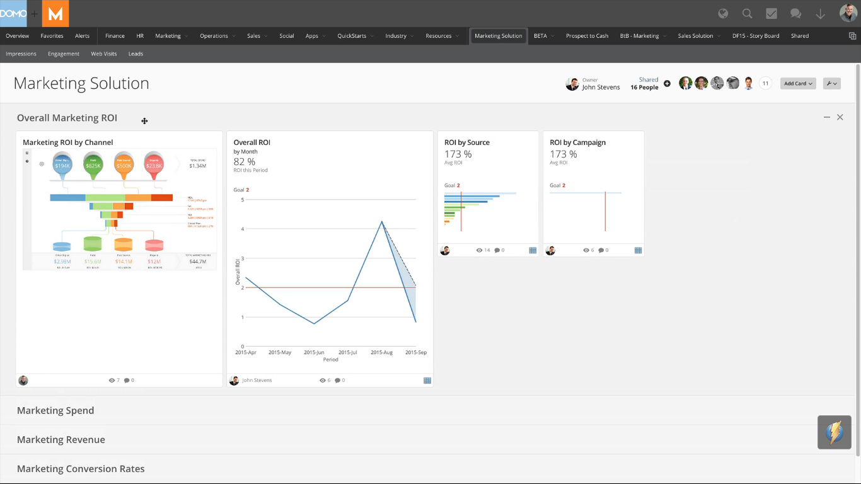Expand the Operations menu dropdown

click(217, 36)
